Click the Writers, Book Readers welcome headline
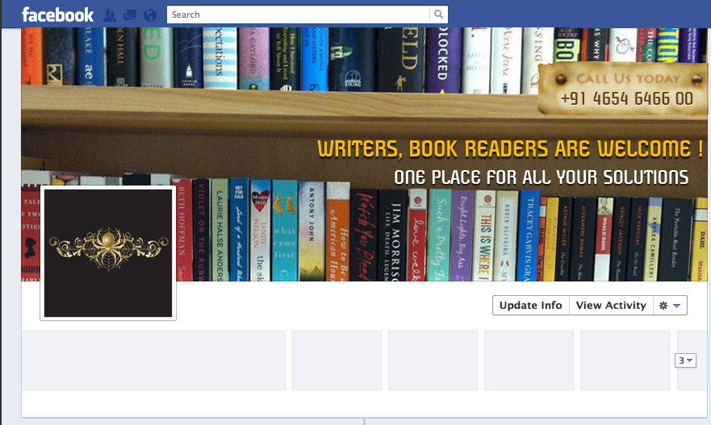The image size is (711, 425). 510,149
